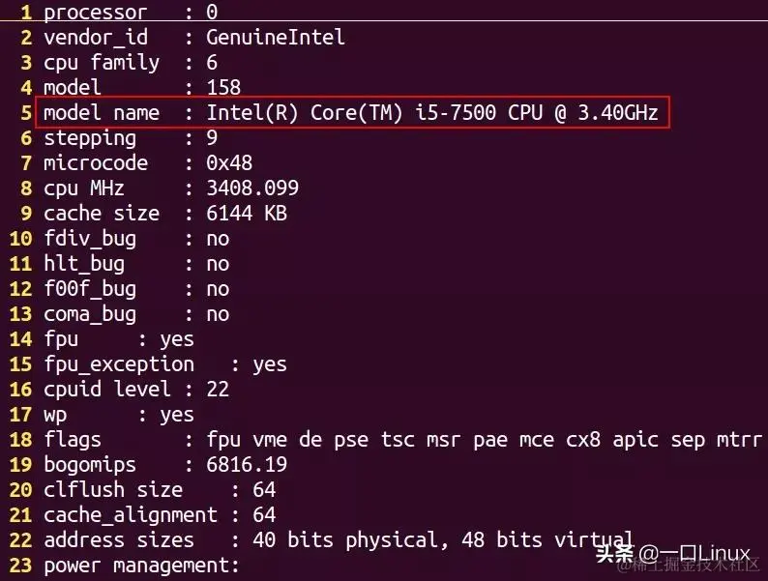Click the fpu_exception line
Viewport: 768px width, 581px height.
click(165, 364)
